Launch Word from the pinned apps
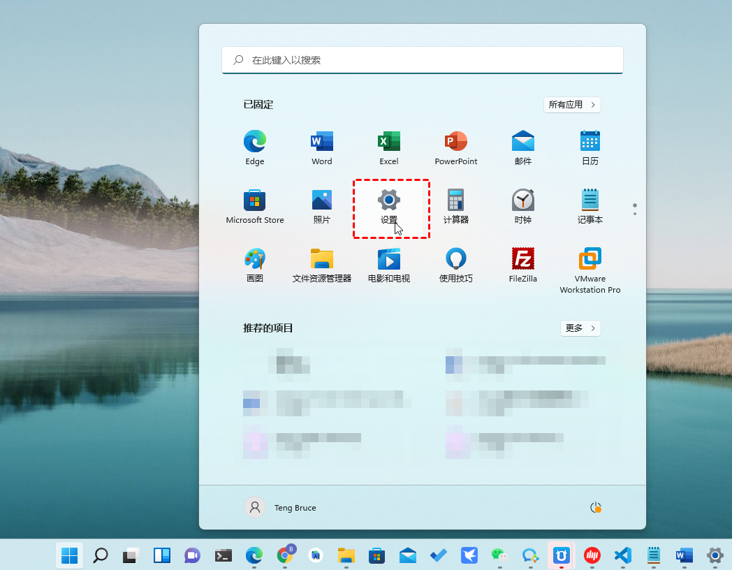Screen dimensions: 732x570 (x=322, y=148)
